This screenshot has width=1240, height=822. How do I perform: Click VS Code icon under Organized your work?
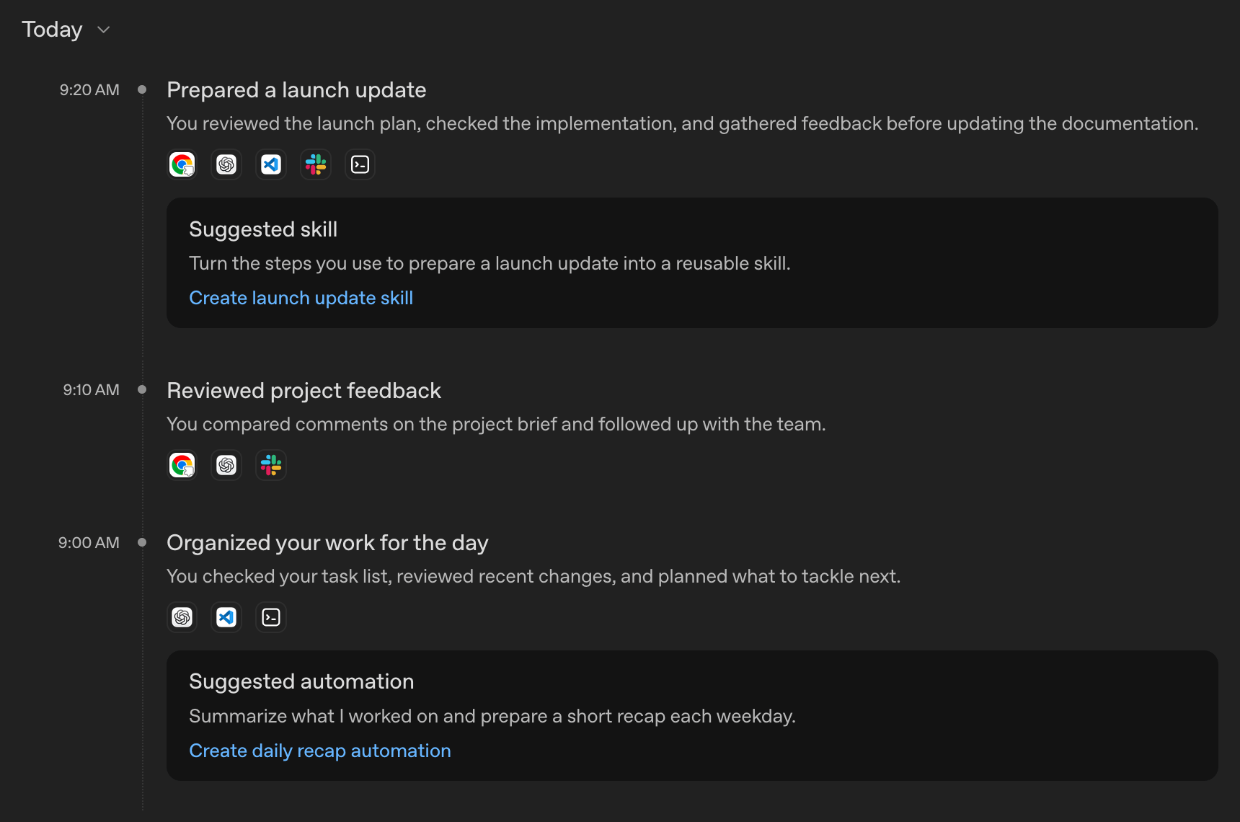pos(226,617)
